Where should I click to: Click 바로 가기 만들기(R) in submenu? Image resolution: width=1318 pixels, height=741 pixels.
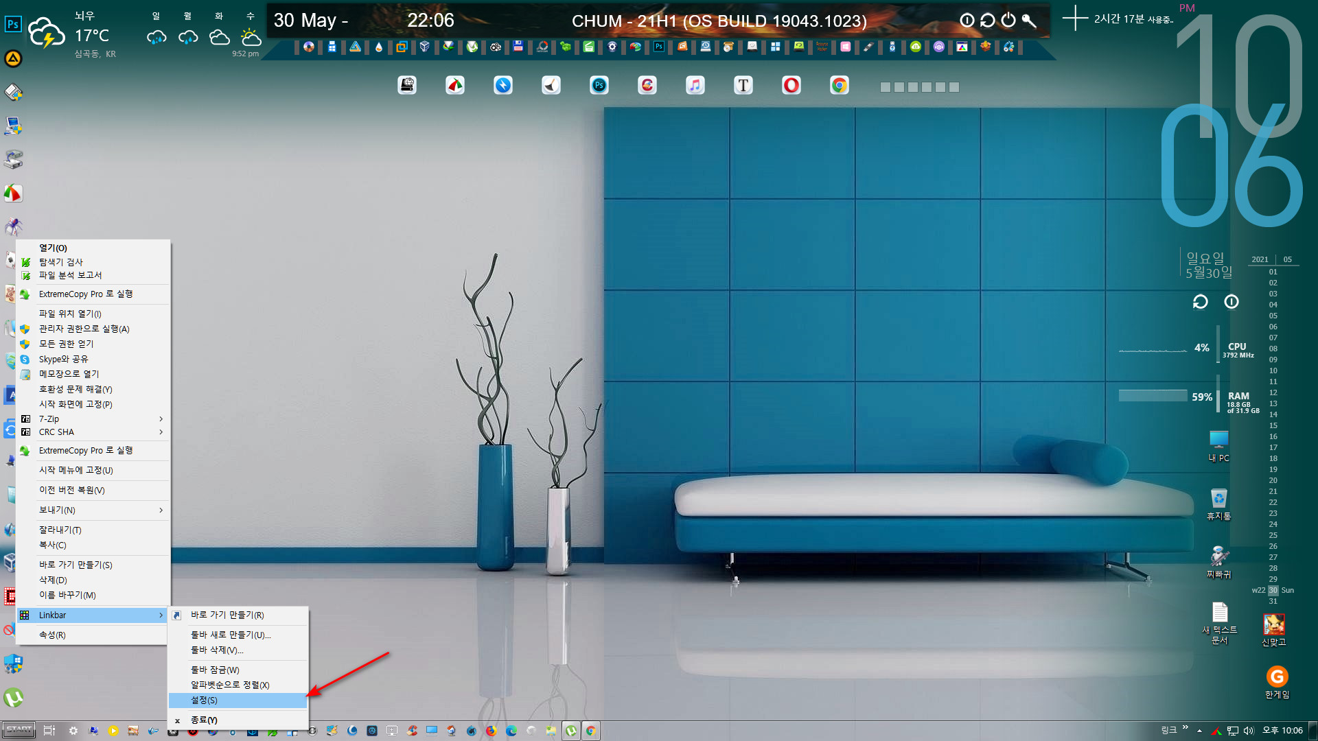coord(238,615)
